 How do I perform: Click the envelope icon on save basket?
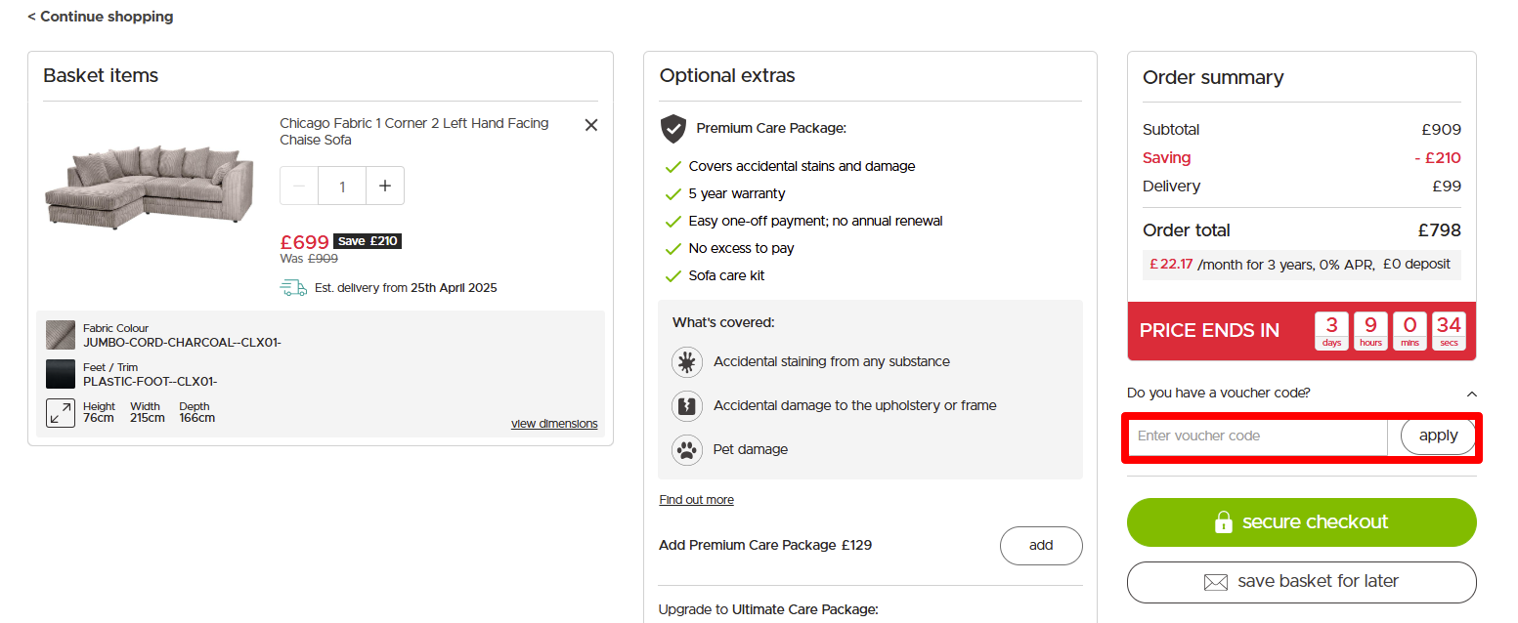point(1215,582)
